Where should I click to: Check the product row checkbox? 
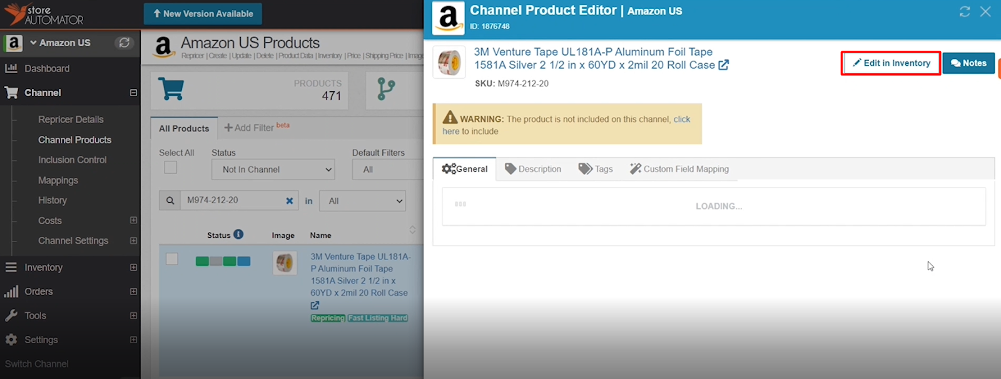click(x=172, y=259)
